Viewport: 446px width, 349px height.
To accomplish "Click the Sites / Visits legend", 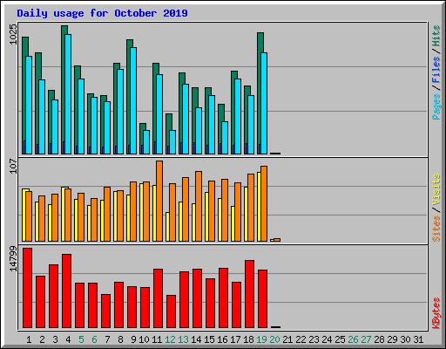I will click(436, 208).
